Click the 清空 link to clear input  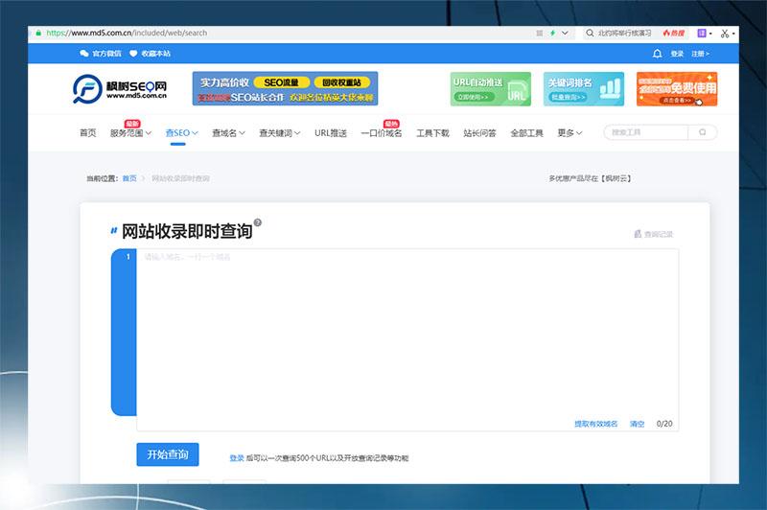(637, 423)
